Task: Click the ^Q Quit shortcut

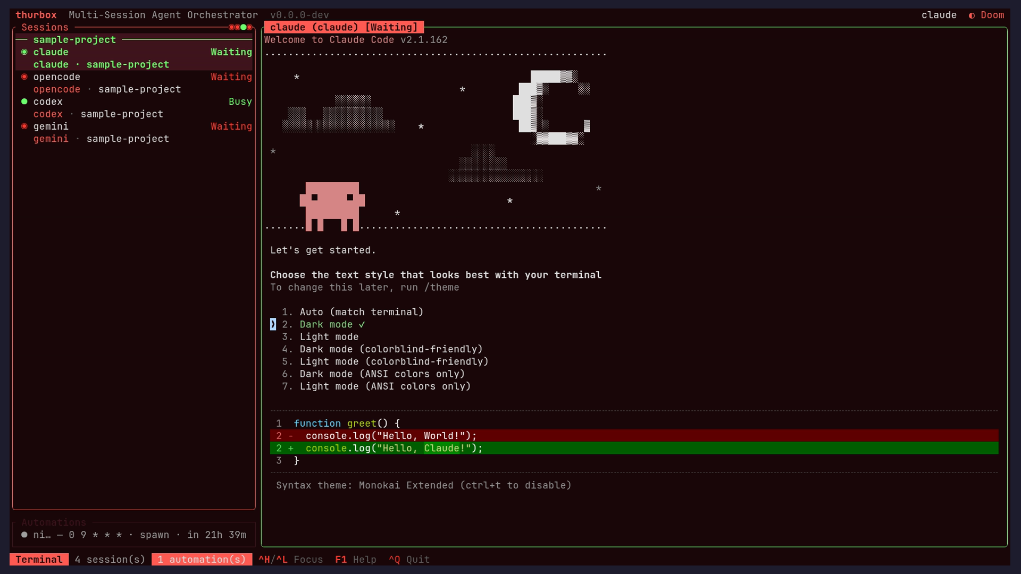Action: 409,559
